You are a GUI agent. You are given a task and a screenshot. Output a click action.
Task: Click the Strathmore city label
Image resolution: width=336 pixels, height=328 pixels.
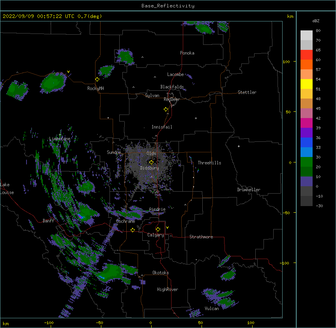click(201, 237)
